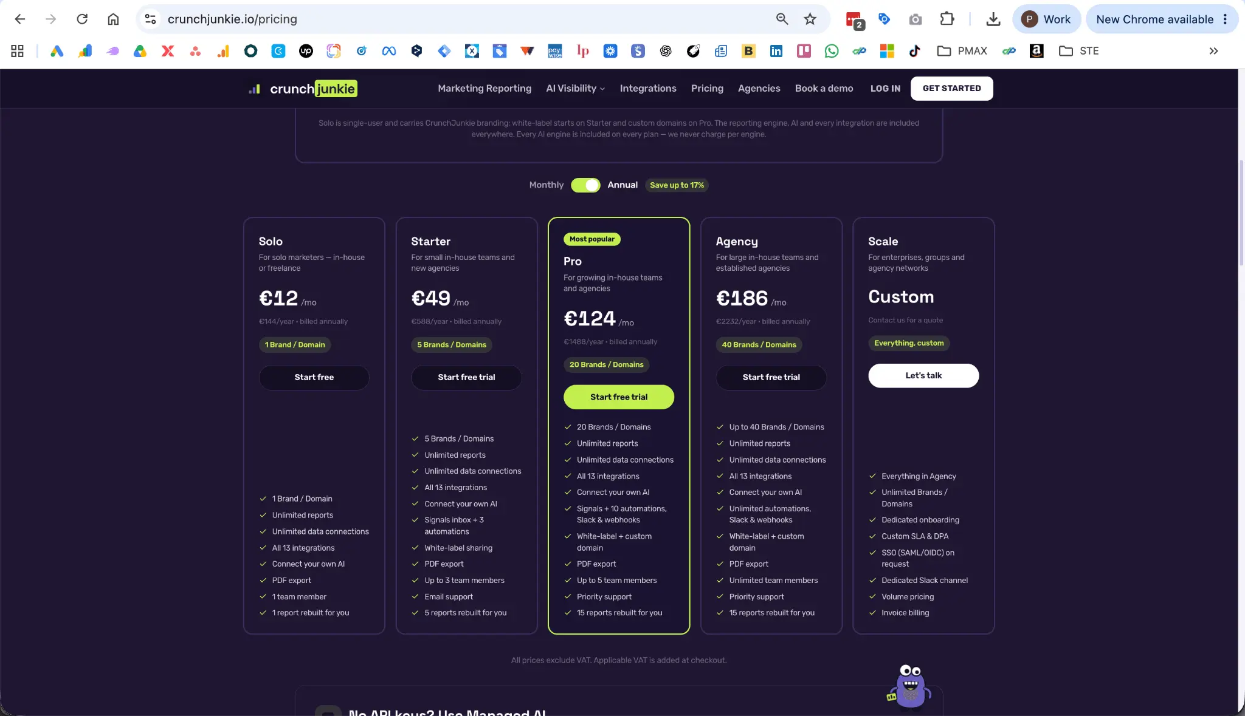Open the Agencies nav item
Image resolution: width=1245 pixels, height=716 pixels.
(x=759, y=89)
